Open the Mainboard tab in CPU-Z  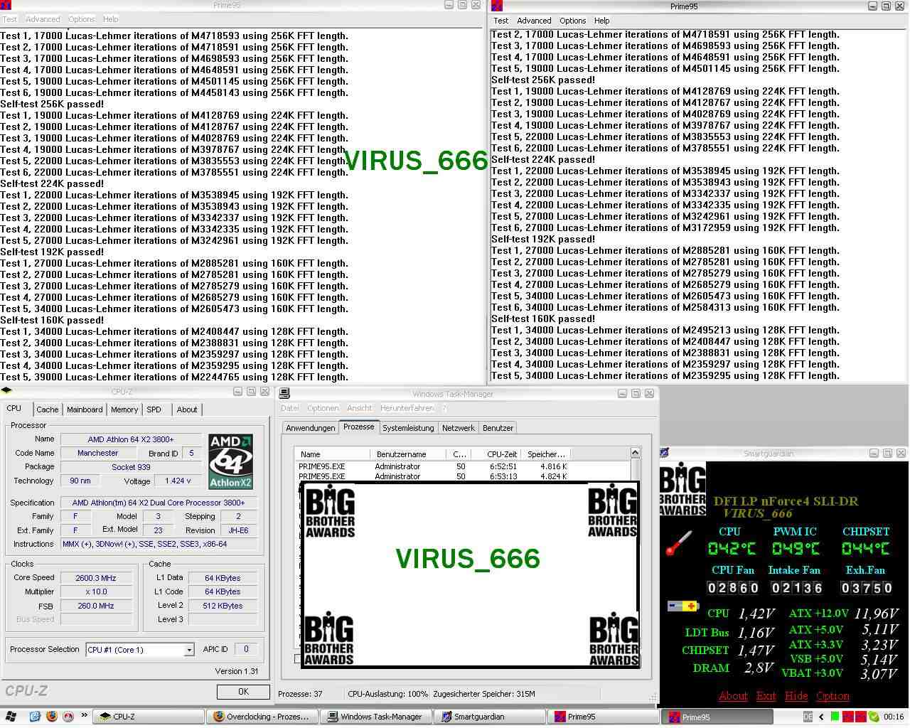tap(85, 409)
